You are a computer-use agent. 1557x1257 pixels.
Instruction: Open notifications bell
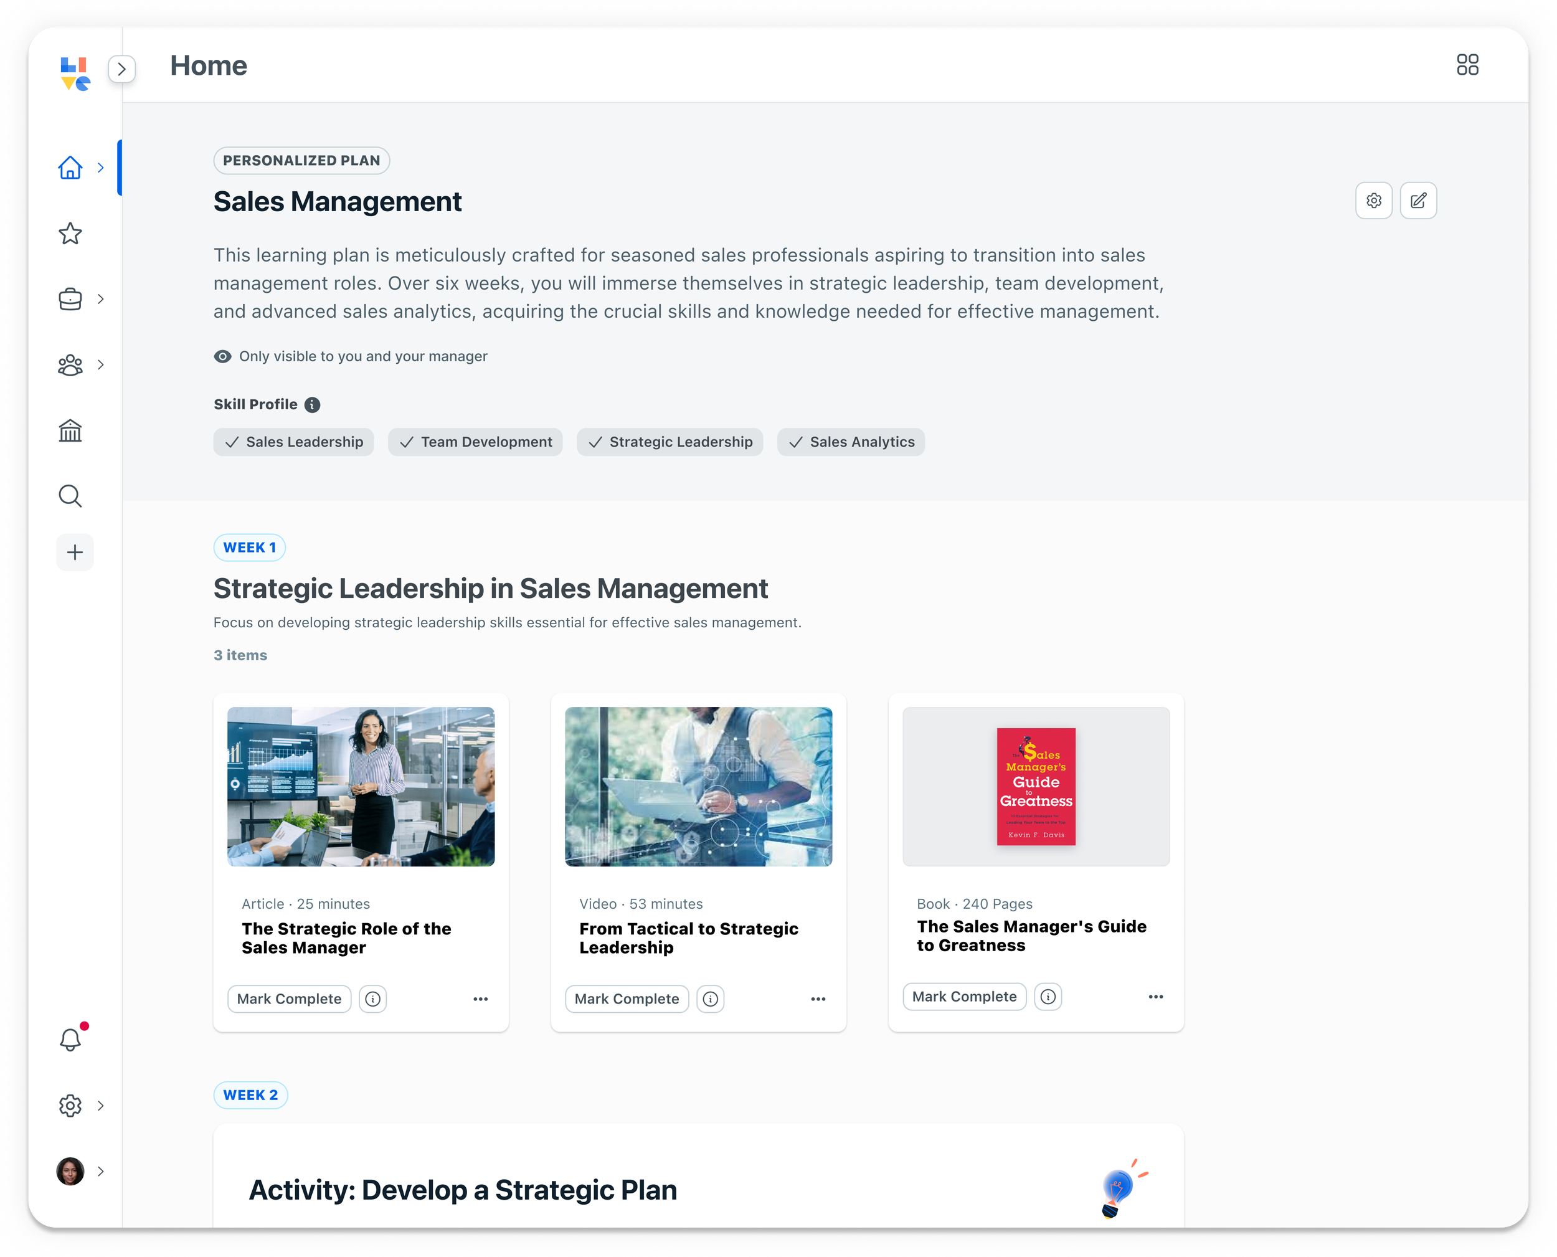[x=70, y=1039]
